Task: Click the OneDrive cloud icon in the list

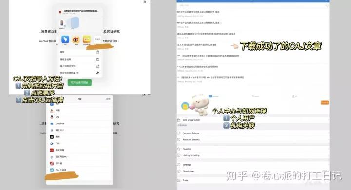Action: pos(52,124)
